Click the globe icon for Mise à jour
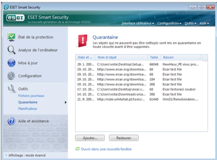Viewport: 217px width, 160px height. point(11,63)
